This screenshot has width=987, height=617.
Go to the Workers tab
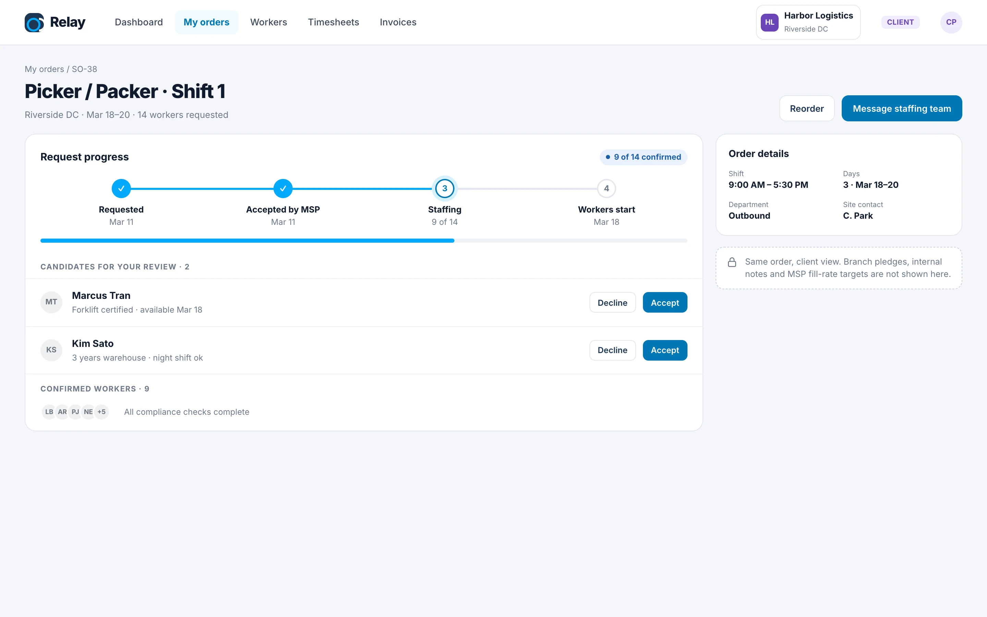tap(269, 22)
